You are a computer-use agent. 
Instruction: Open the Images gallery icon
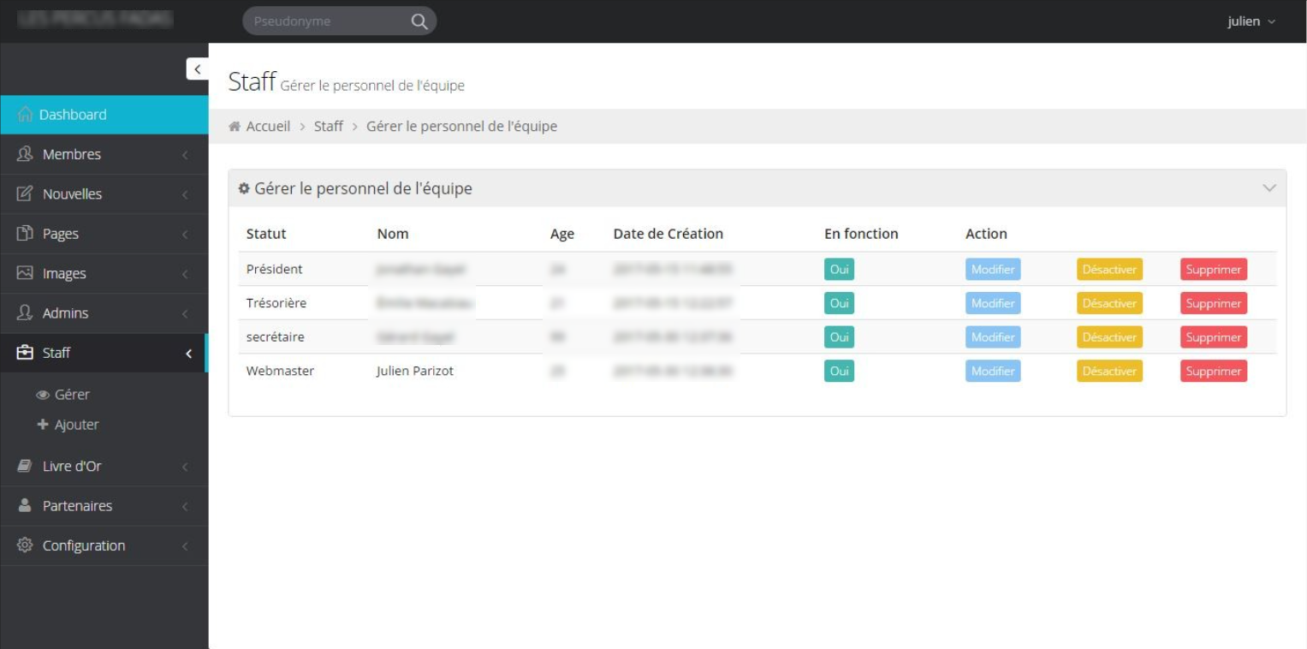tap(24, 273)
